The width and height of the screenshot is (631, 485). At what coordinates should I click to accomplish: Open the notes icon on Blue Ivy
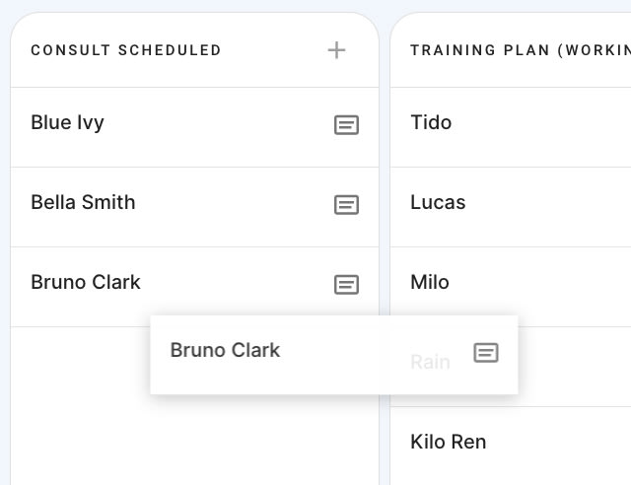coord(346,125)
